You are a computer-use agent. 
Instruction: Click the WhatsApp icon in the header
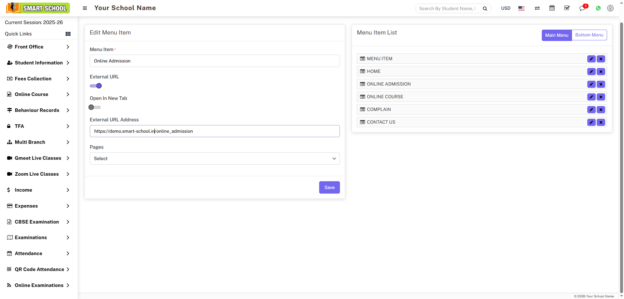[598, 8]
